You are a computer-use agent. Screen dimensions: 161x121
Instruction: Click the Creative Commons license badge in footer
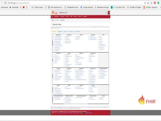tap(83, 113)
